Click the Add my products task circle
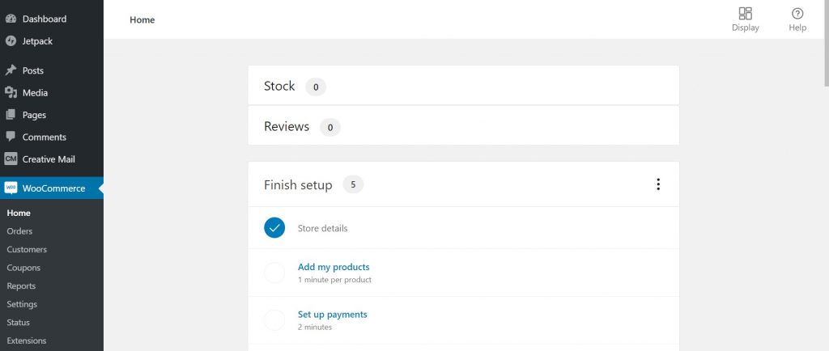Image resolution: width=829 pixels, height=351 pixels. (x=274, y=273)
